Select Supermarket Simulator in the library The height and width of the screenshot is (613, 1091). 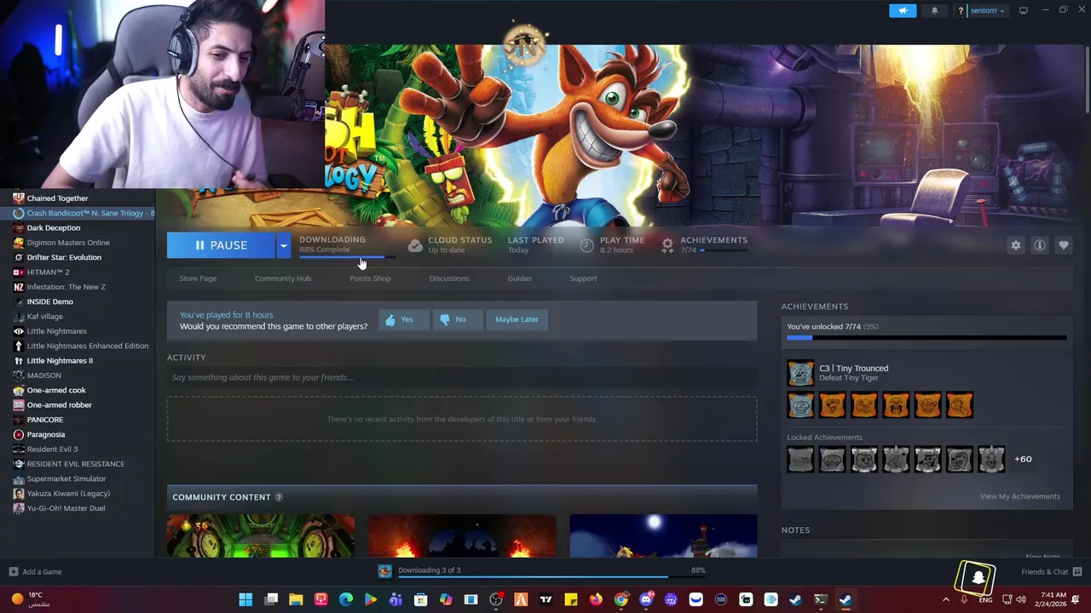point(66,478)
